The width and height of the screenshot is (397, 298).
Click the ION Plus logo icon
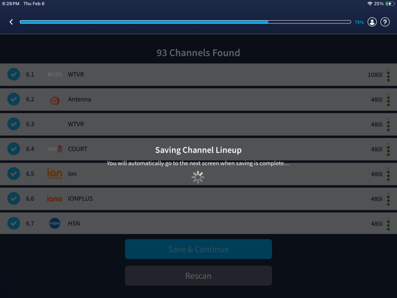55,199
